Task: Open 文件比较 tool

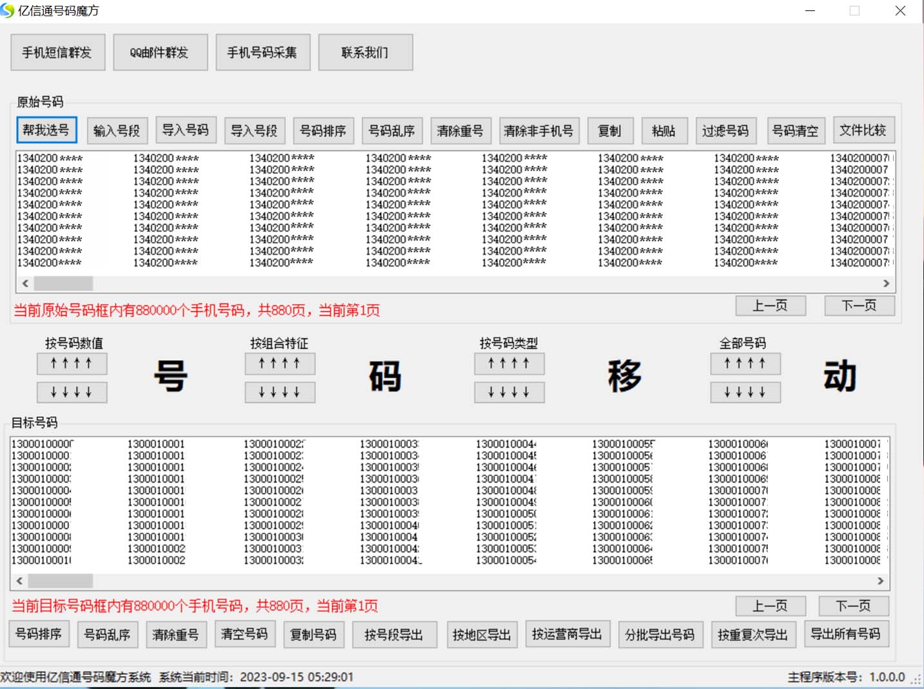Action: 863,130
